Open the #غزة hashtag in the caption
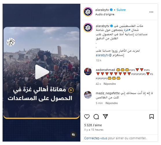 tap(127, 30)
